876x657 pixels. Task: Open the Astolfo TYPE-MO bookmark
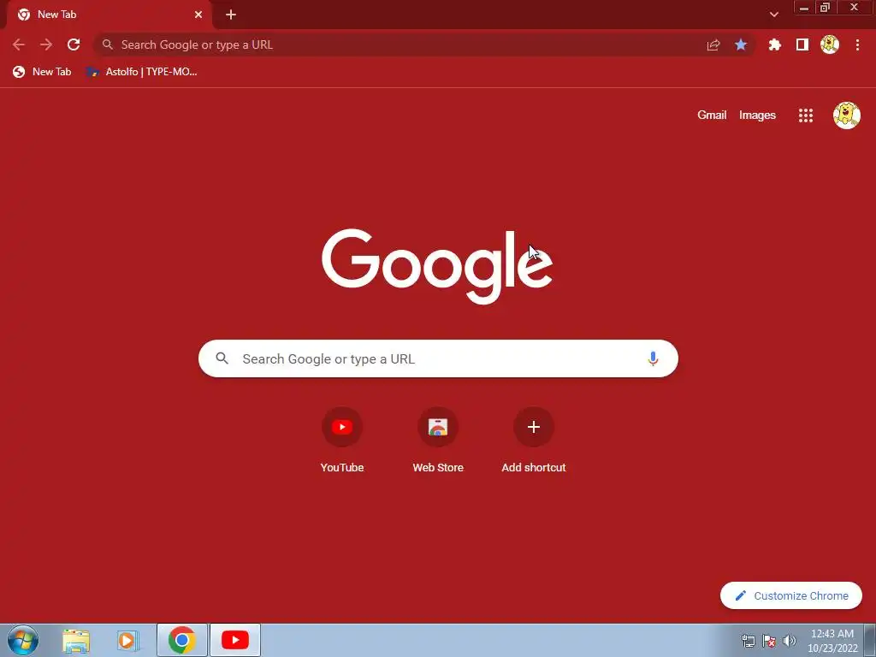point(142,72)
